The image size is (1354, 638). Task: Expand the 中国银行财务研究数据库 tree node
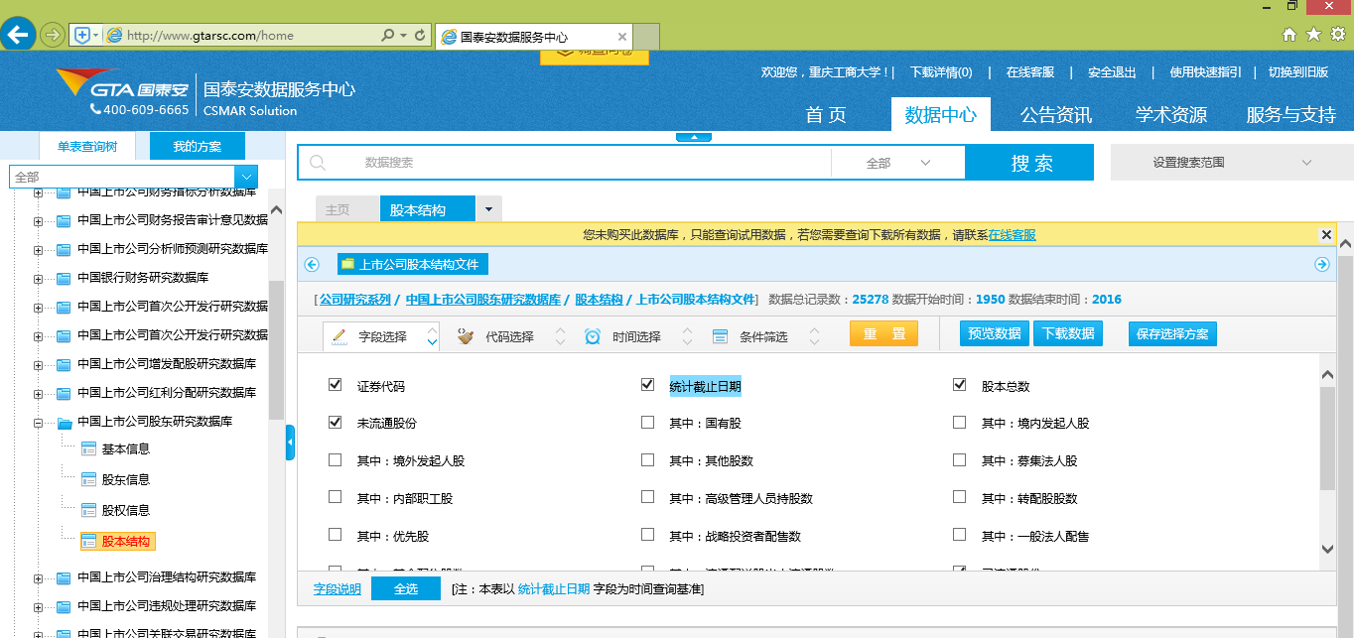point(39,278)
